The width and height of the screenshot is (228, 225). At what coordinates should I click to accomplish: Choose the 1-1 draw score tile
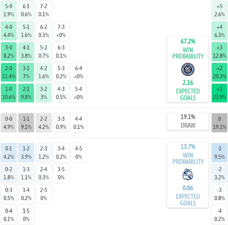click(x=26, y=123)
